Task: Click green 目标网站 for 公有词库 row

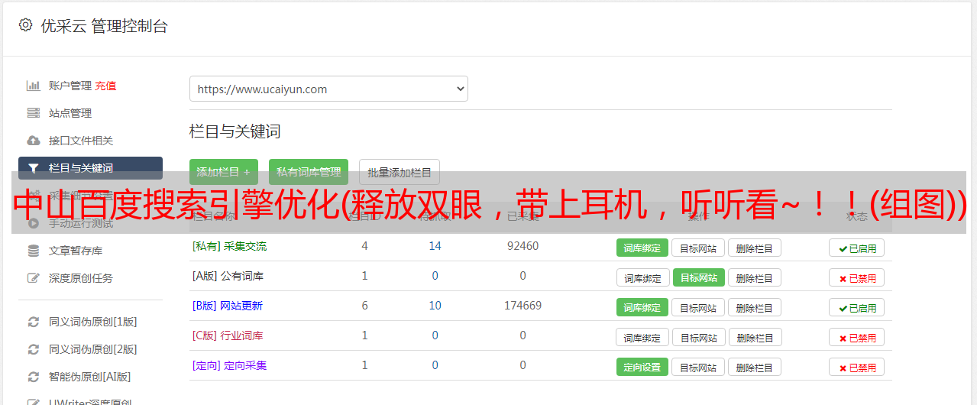Action: (x=699, y=277)
